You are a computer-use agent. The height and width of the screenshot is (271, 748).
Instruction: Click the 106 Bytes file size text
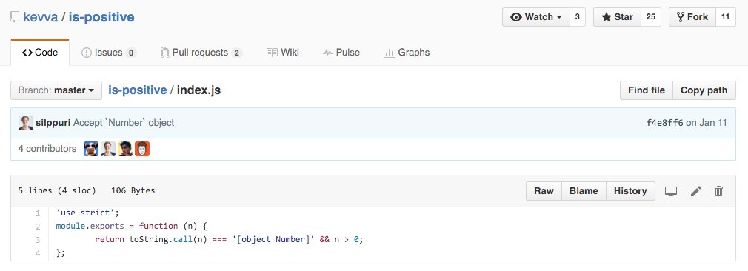(x=133, y=191)
